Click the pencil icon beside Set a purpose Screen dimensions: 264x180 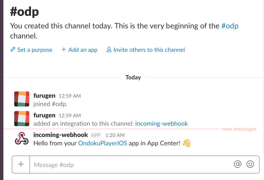tap(13, 49)
